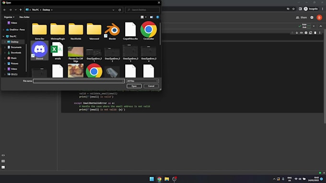Select This PC in address breadcrumb
326x183 pixels.
click(x=35, y=10)
